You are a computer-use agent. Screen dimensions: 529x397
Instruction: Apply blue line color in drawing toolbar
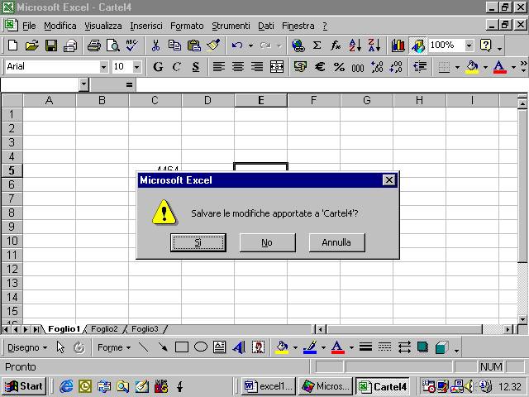(310, 347)
